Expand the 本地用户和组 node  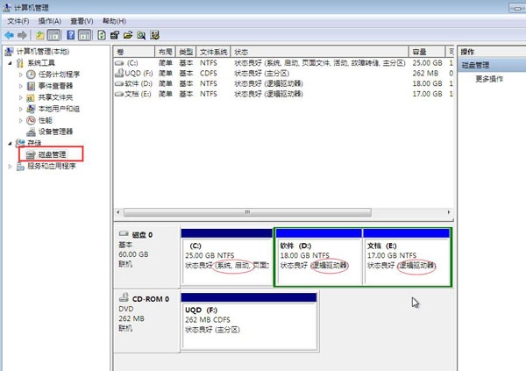pyautogui.click(x=21, y=109)
